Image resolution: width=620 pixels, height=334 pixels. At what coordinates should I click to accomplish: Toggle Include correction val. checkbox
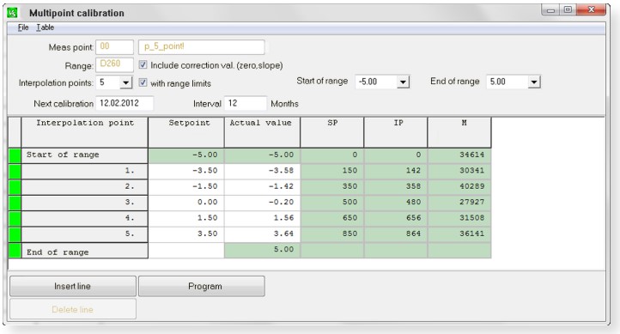(143, 64)
